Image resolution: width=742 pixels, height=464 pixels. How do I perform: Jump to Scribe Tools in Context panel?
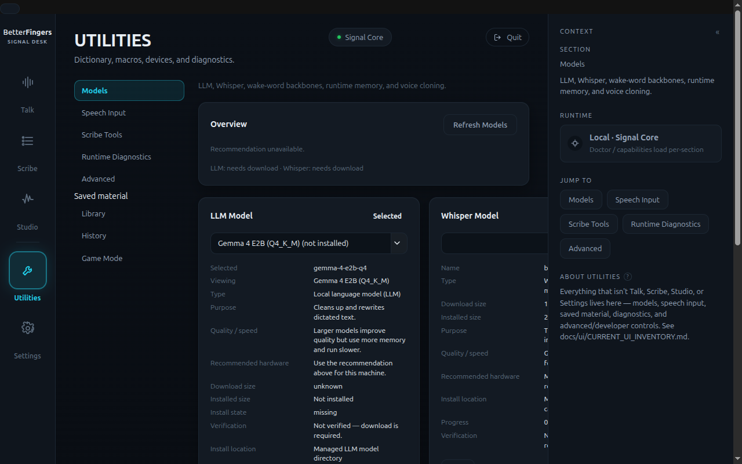(x=589, y=224)
